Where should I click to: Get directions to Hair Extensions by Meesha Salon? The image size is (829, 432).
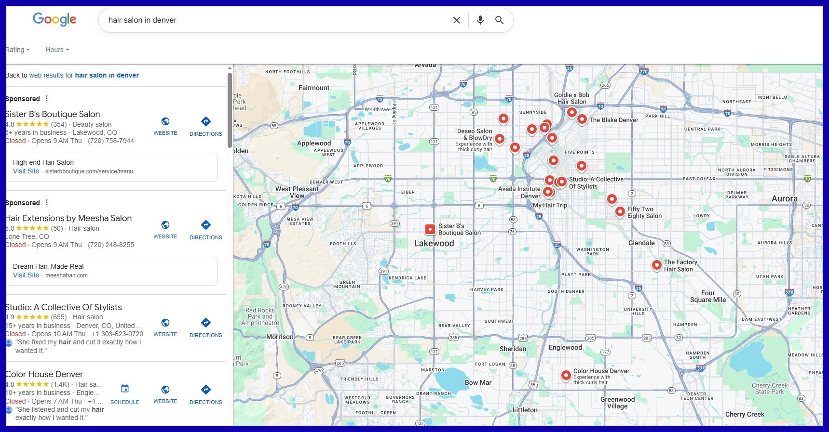coord(205,230)
